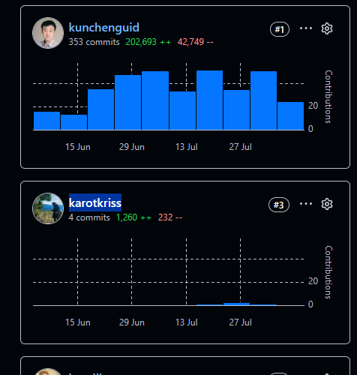The height and width of the screenshot is (375, 357).
Task: Click Contributions axis label on karotkriss chart
Action: [x=328, y=272]
